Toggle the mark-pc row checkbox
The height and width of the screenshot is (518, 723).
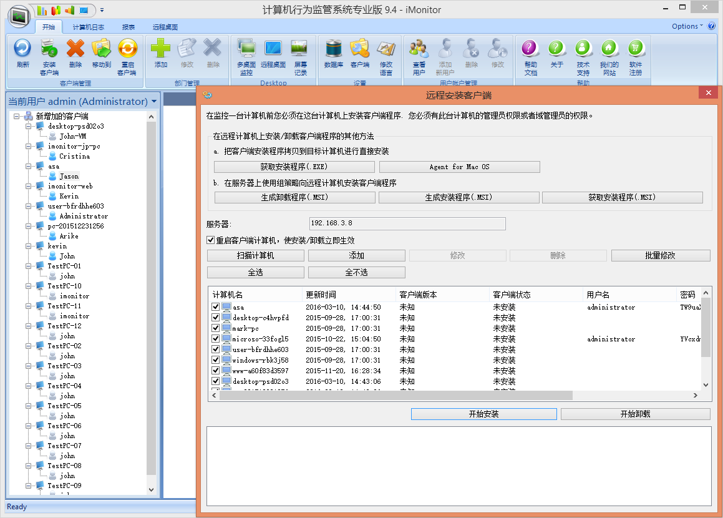(216, 328)
